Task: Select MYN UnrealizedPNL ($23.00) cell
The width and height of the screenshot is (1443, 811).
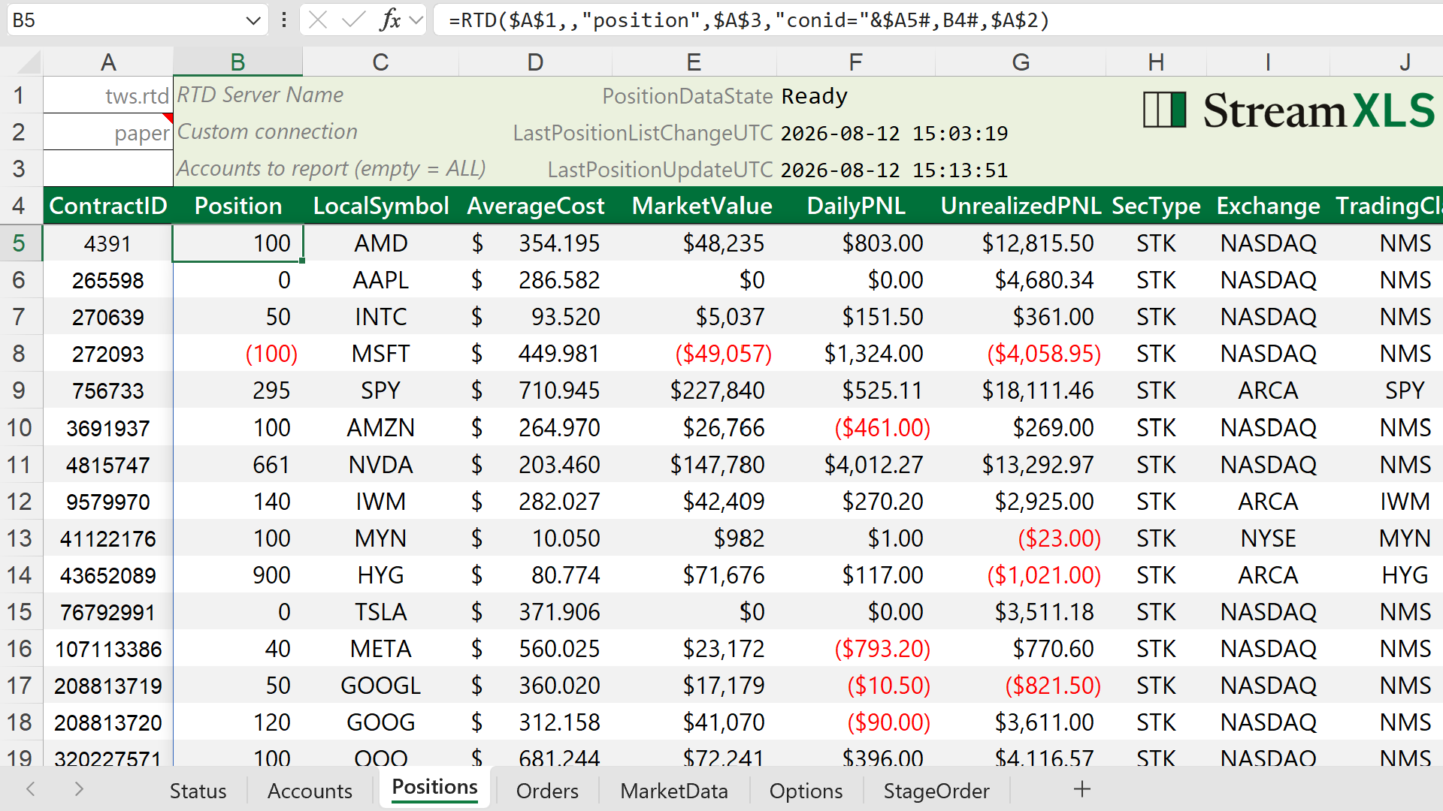Action: (1021, 538)
